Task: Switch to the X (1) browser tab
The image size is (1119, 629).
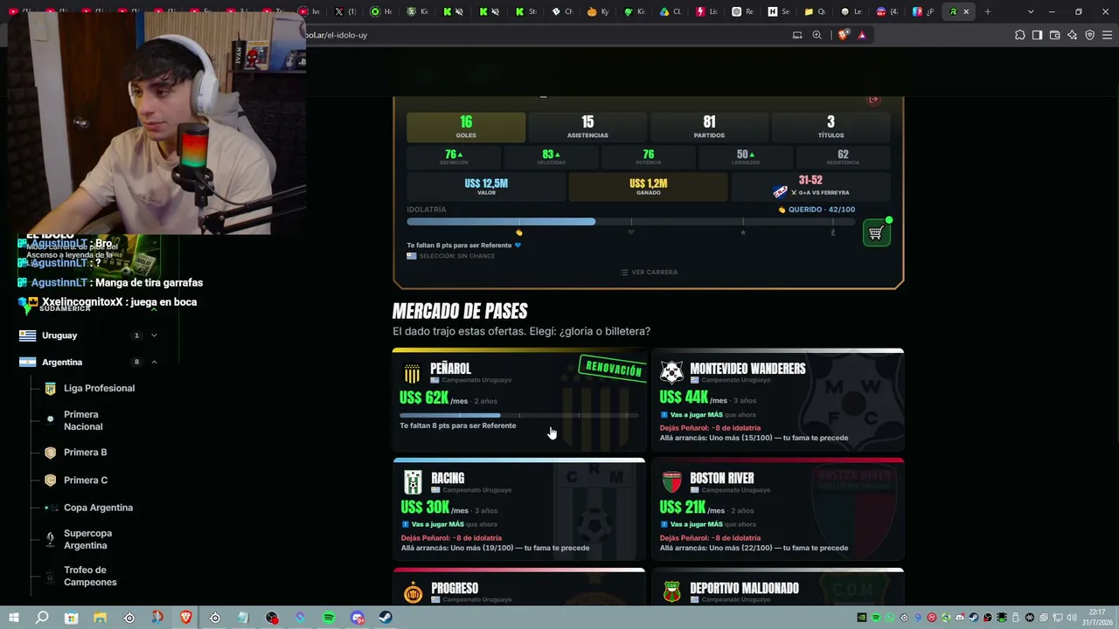Action: coord(345,11)
